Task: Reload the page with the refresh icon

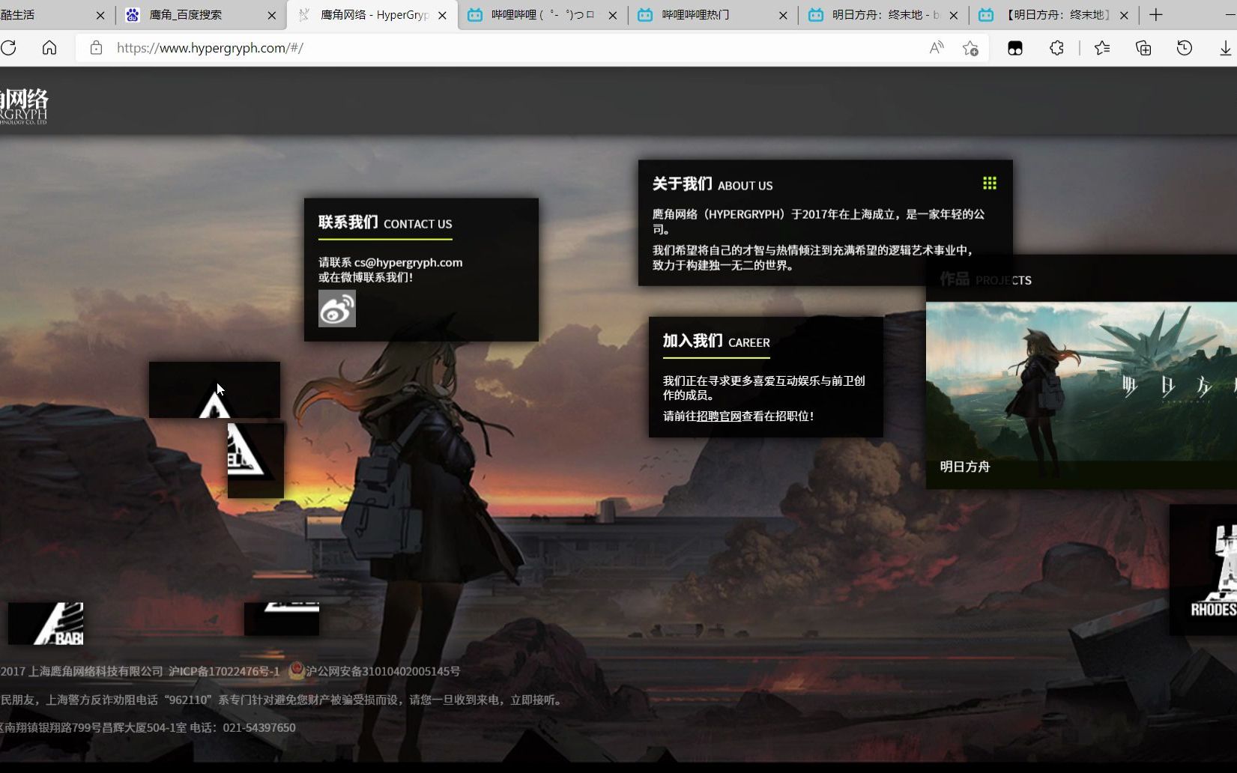Action: 8,48
